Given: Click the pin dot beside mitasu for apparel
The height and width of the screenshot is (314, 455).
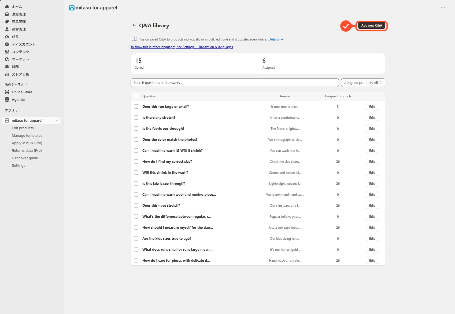Looking at the screenshot, I should (x=57, y=121).
